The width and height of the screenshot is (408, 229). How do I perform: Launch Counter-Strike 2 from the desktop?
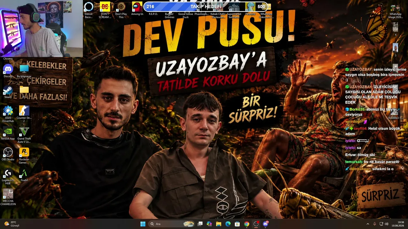pyautogui.click(x=24, y=114)
